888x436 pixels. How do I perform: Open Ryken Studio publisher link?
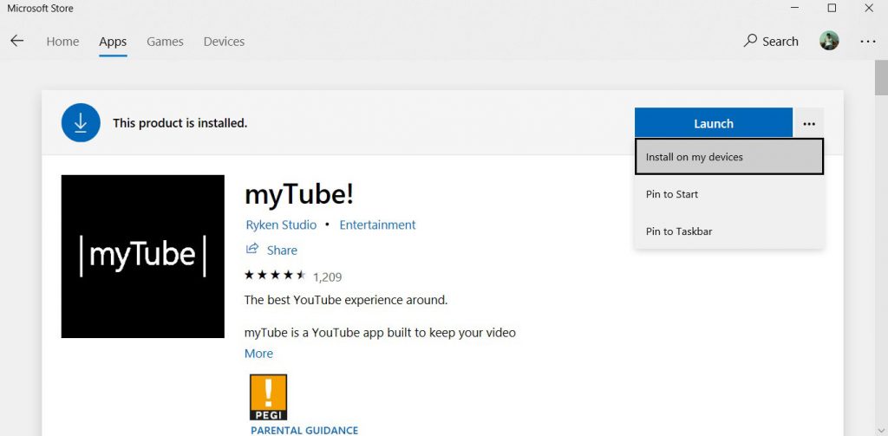click(281, 225)
